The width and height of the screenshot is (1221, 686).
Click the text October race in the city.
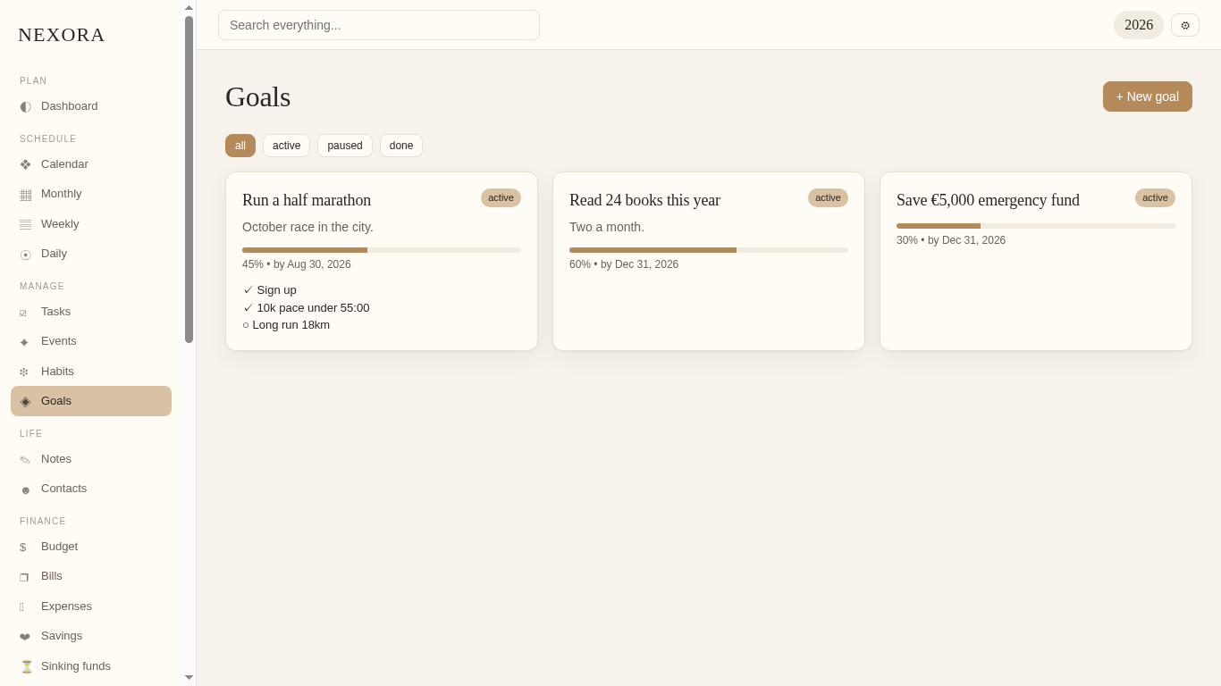(x=307, y=227)
